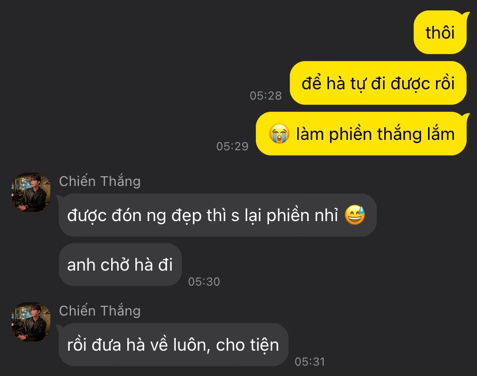Screen dimensions: 477x376
Task: Open Chiến Thắng's avatar beside the last message
Action: (31, 322)
